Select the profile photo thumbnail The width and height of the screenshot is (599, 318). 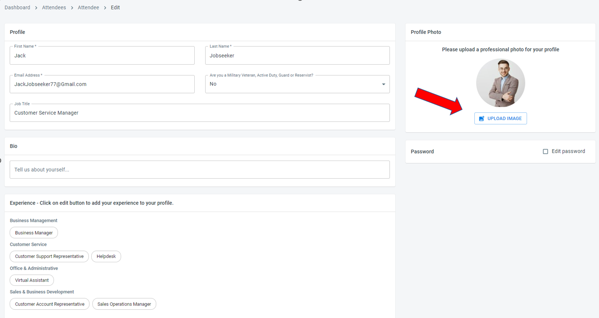pos(500,83)
